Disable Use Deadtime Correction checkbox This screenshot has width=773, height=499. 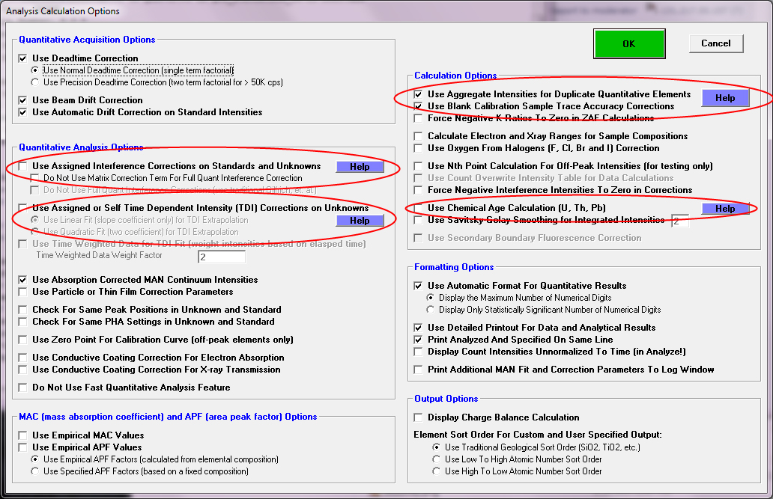pos(22,58)
